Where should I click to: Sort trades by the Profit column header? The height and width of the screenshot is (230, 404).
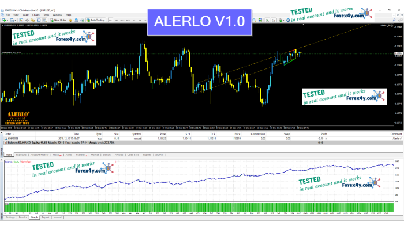click(324, 134)
